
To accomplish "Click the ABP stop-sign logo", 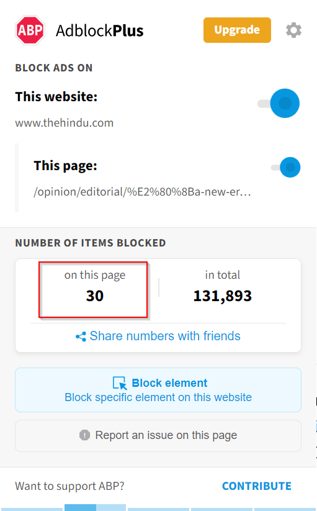I will coord(30,30).
